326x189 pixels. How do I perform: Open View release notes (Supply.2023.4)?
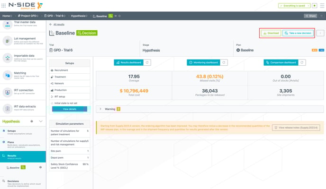click(x=296, y=128)
